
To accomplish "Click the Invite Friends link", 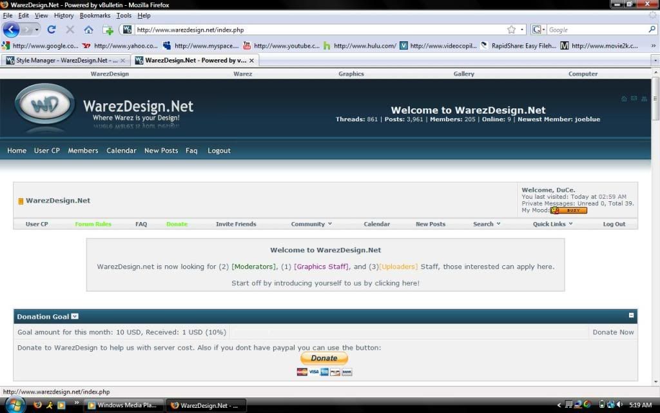I will (236, 224).
